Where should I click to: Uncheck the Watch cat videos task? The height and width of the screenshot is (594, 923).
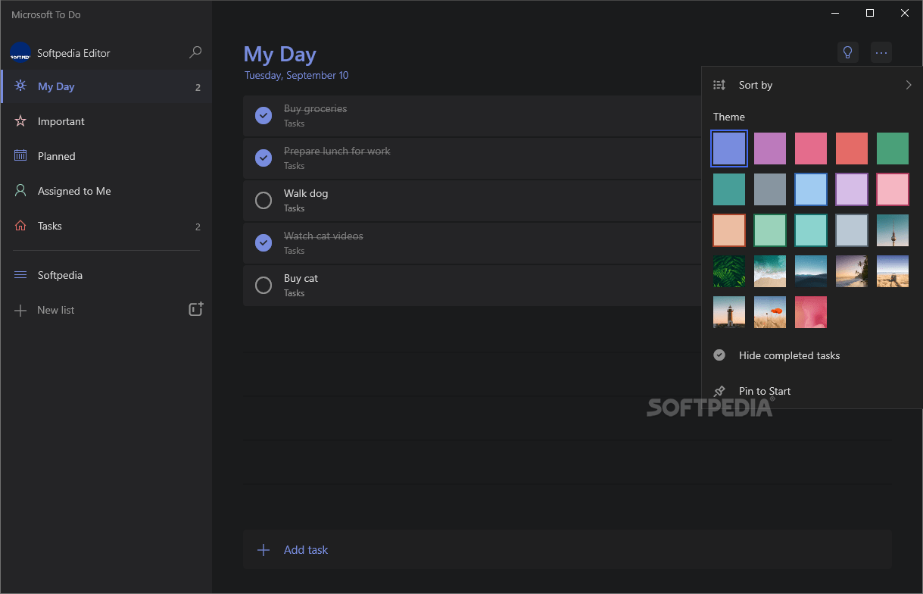coord(263,242)
